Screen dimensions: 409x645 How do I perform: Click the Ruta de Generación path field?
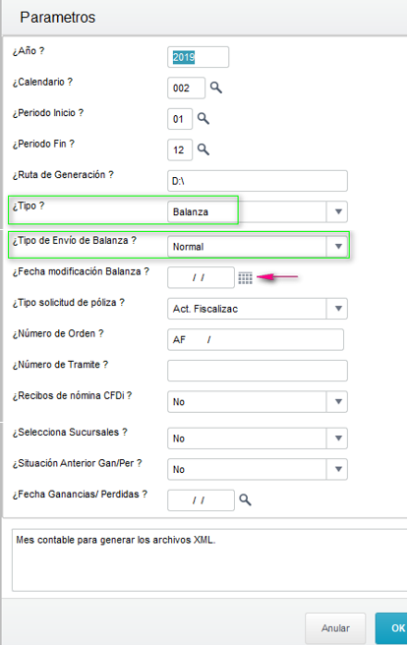click(x=258, y=181)
